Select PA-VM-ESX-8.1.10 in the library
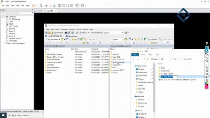This screenshot has height=118, width=210. (15, 38)
